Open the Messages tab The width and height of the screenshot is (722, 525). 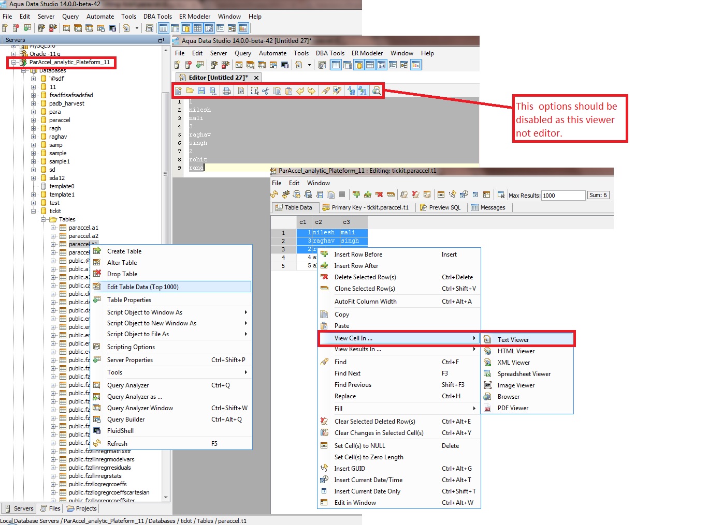[488, 207]
